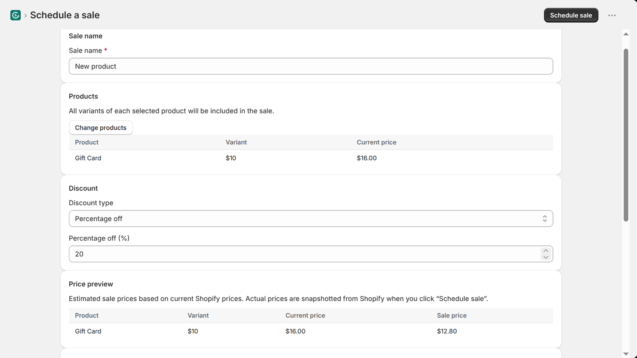Image resolution: width=637 pixels, height=358 pixels.
Task: Click the $12.80 sale price value
Action: click(x=447, y=331)
